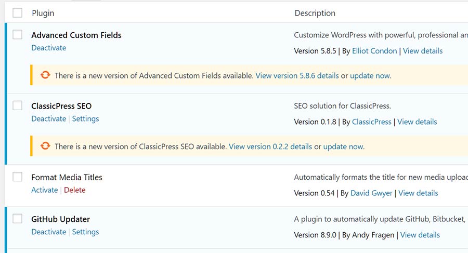This screenshot has width=468, height=253.
Task: Check the ClassicPress SEO checkbox
Action: 17,105
